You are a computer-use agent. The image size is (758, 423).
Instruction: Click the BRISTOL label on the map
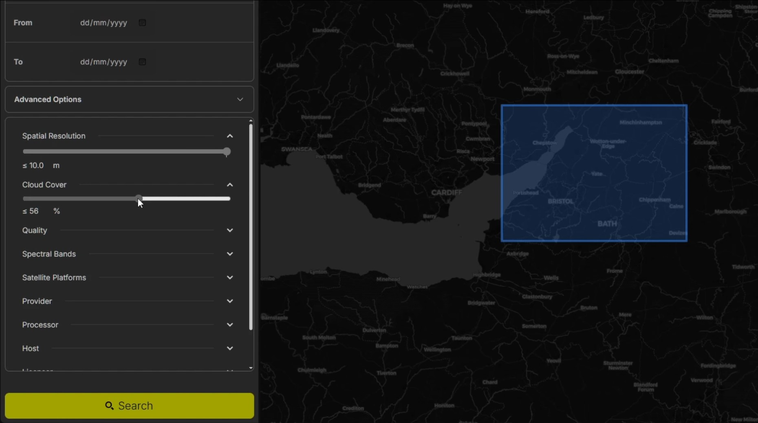click(x=560, y=201)
